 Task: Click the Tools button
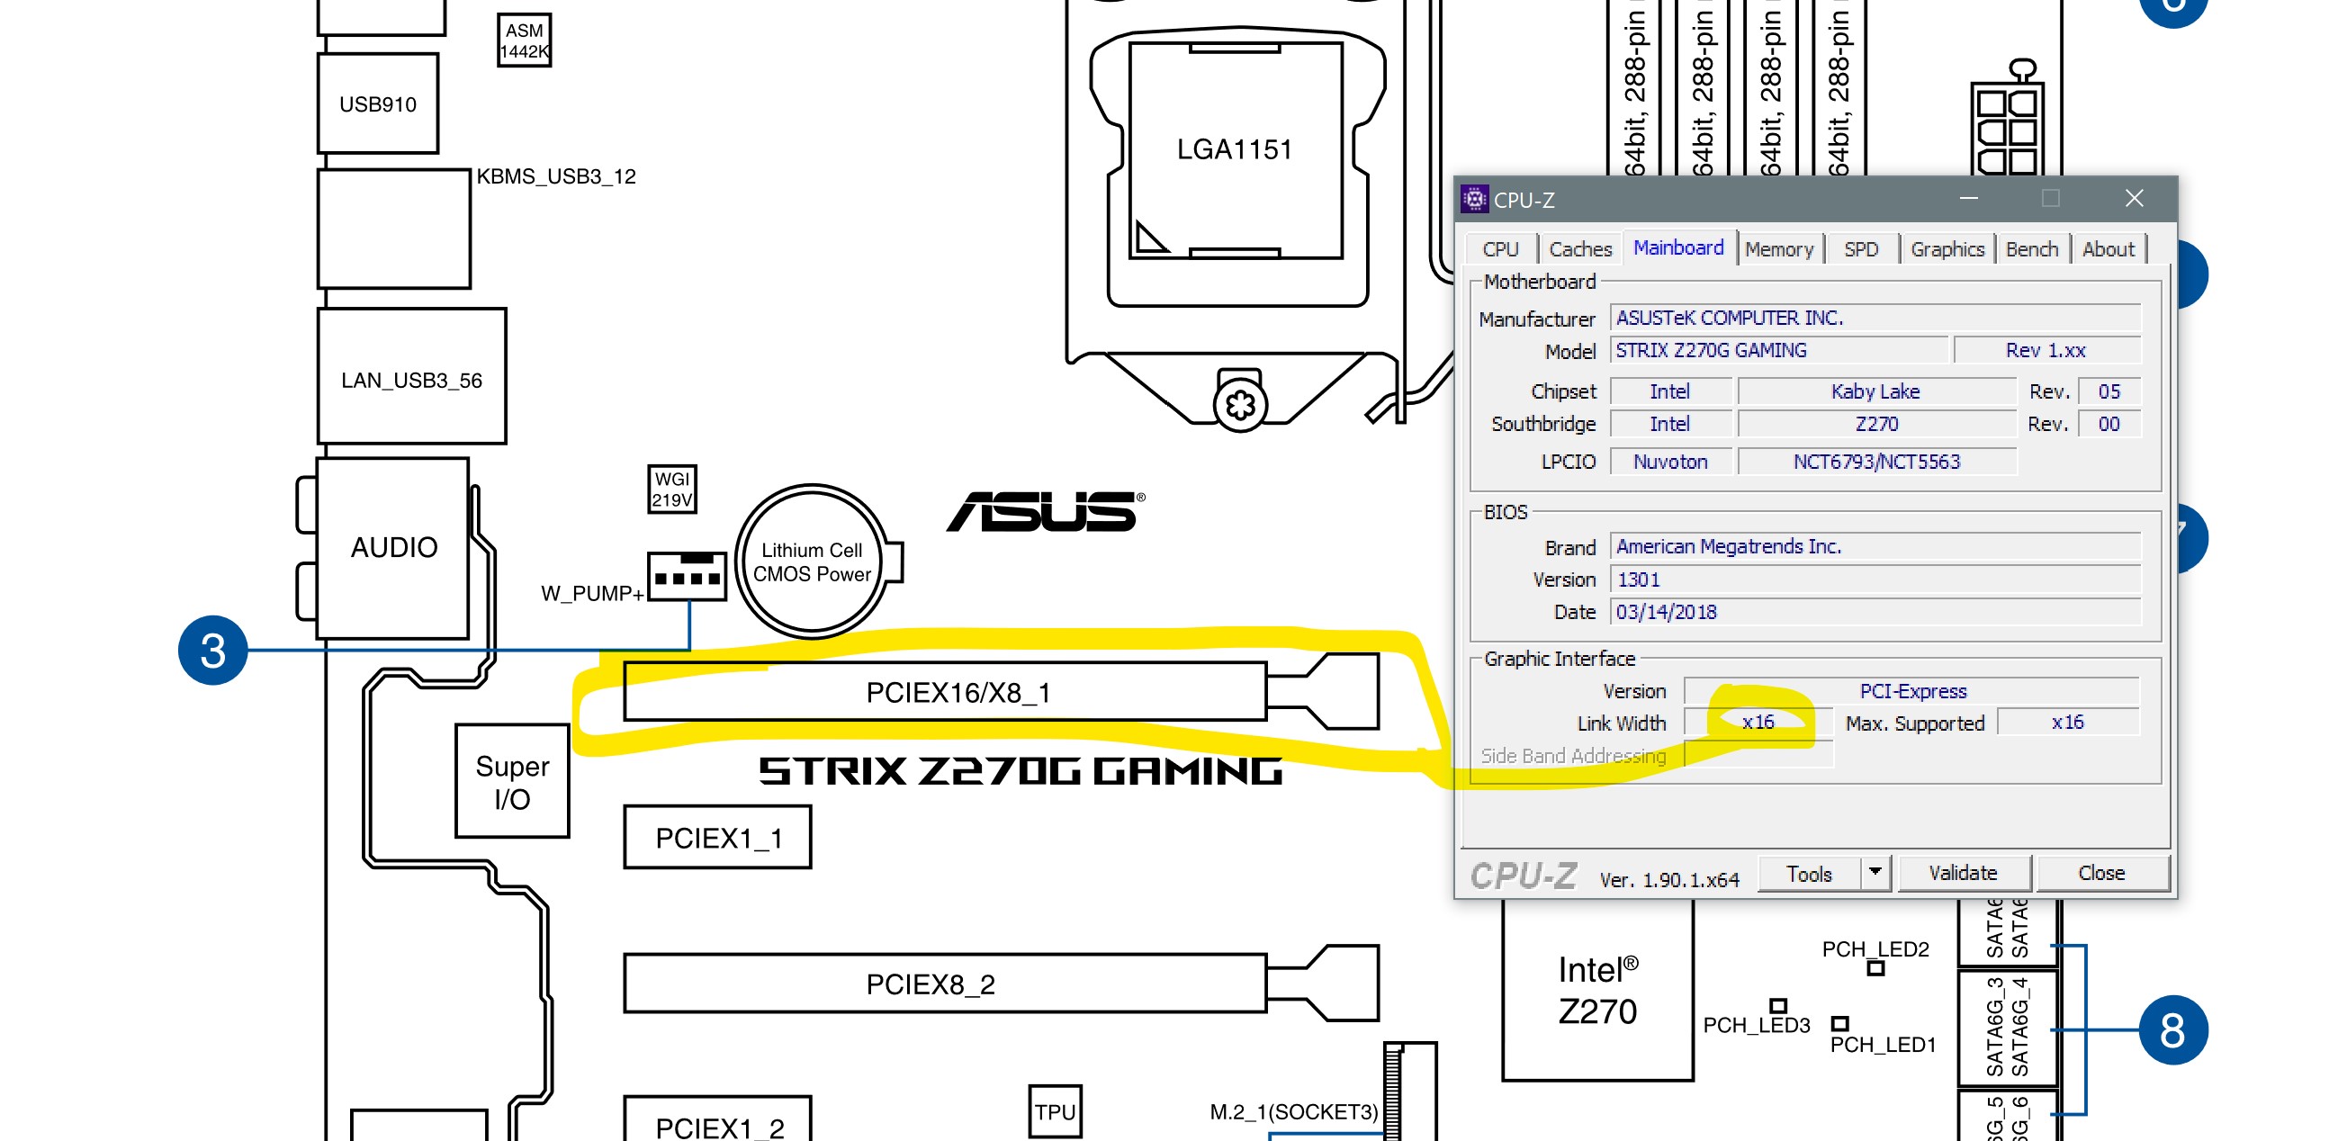click(x=1809, y=873)
